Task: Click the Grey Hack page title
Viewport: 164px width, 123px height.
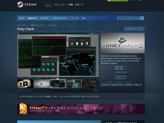Action: click(26, 29)
